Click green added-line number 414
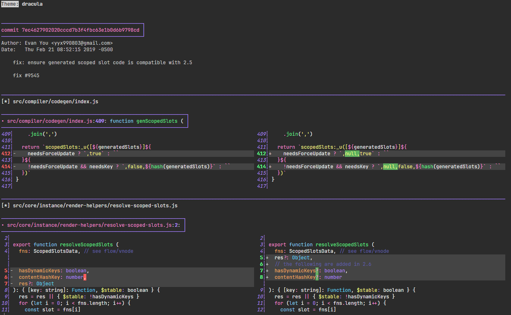The width and height of the screenshot is (511, 315). click(261, 167)
